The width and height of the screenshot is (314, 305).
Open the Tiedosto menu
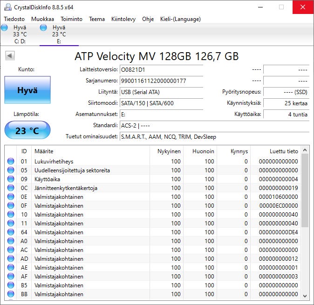[x=14, y=19]
